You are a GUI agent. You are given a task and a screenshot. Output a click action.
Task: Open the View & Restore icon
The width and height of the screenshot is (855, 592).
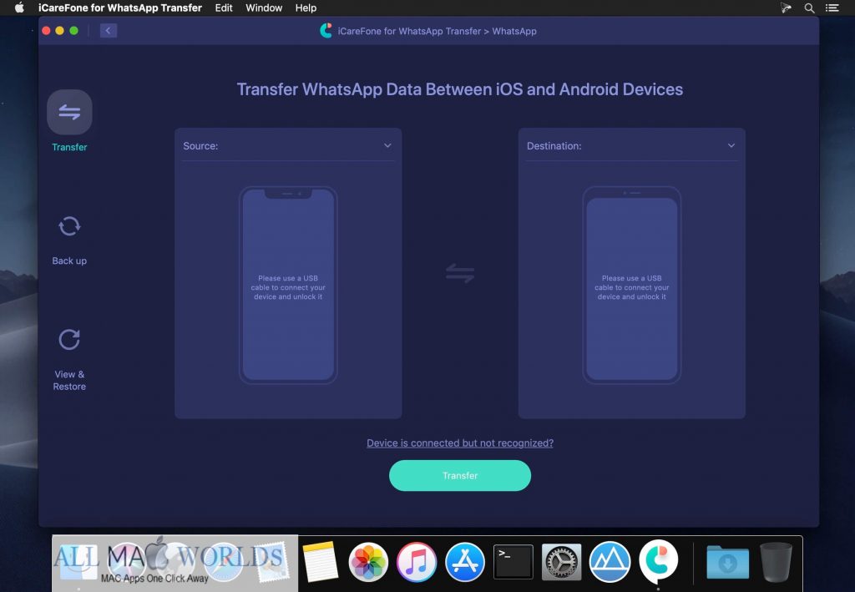[x=69, y=340]
